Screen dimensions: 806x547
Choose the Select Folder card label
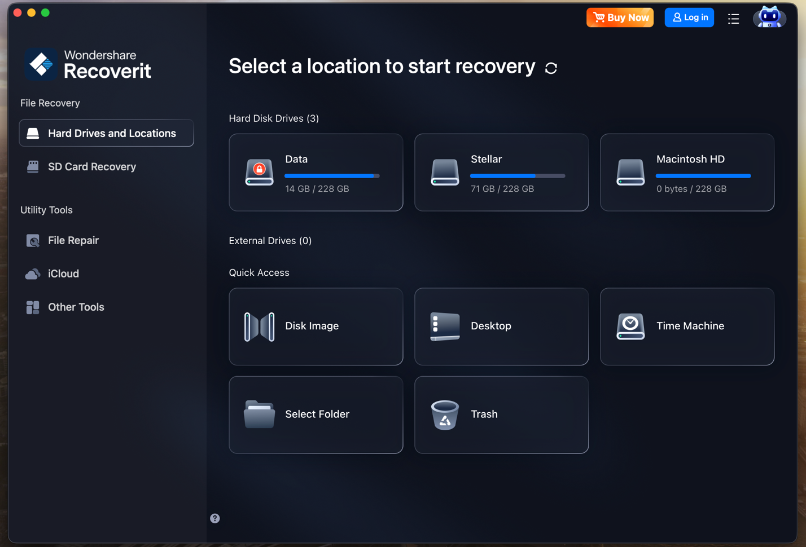(x=317, y=414)
